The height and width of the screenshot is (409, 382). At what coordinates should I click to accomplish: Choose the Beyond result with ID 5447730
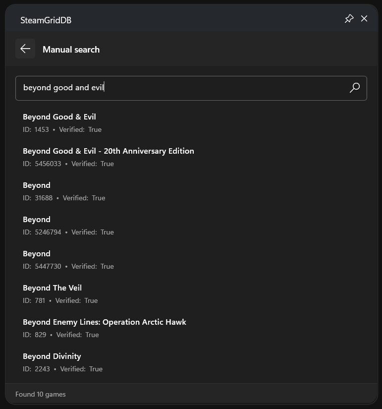(x=191, y=260)
